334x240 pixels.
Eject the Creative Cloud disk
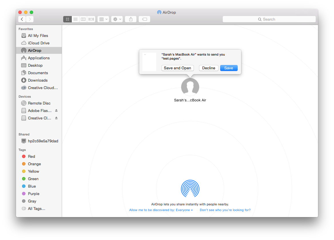[56, 118]
